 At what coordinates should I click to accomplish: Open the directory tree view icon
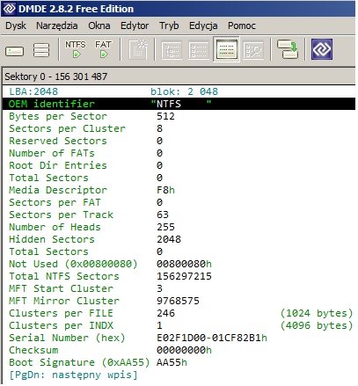coord(172,50)
